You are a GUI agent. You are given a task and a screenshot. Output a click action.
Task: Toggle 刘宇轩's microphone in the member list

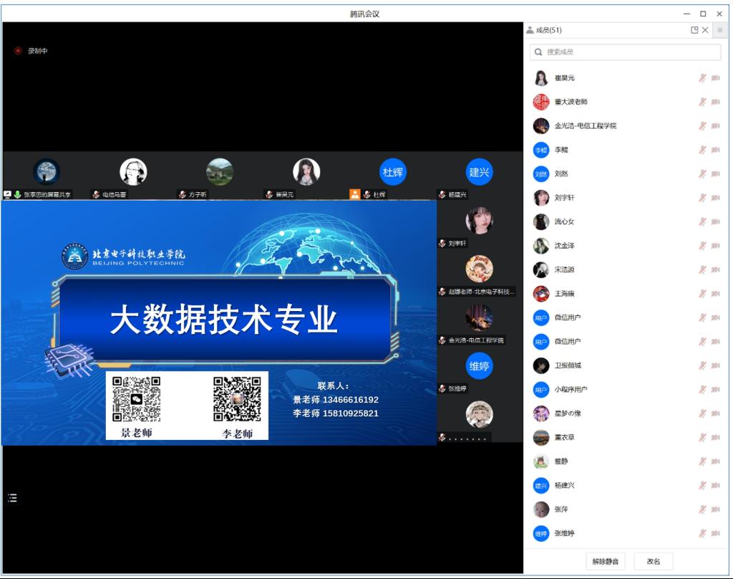pos(704,198)
